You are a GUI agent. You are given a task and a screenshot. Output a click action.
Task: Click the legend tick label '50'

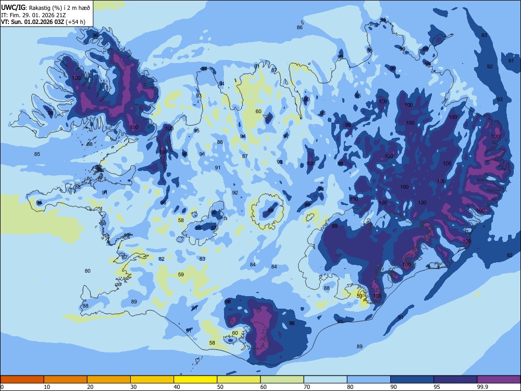tap(220, 387)
